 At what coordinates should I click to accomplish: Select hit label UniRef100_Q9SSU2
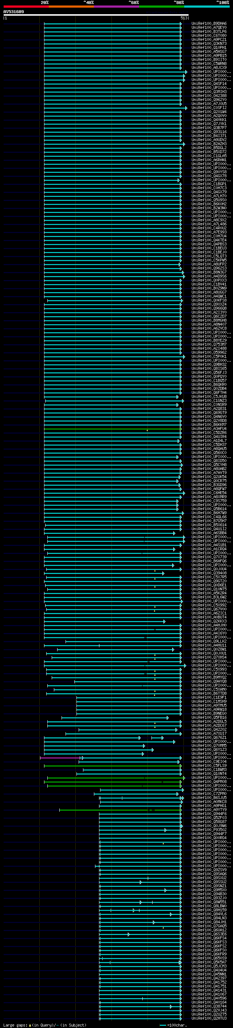[209, 882]
